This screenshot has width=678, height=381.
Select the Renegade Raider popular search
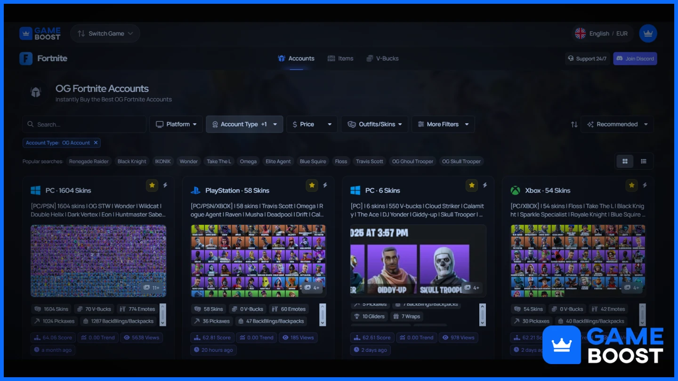[x=89, y=161]
